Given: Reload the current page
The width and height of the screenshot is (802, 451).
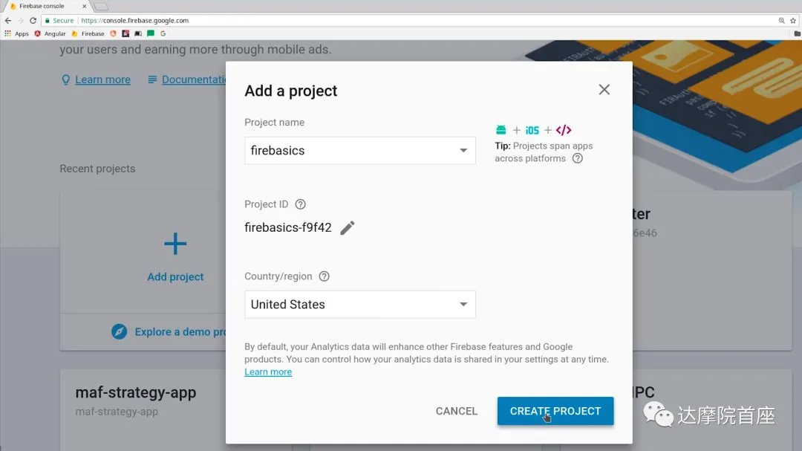Looking at the screenshot, I should [33, 21].
